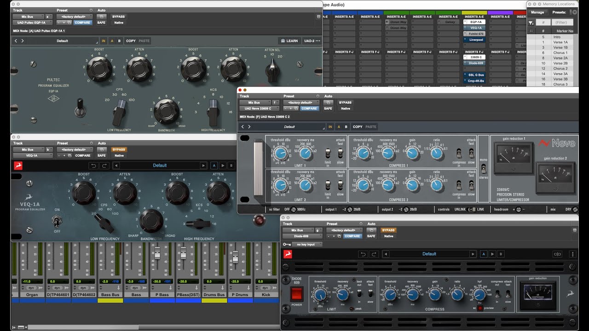Viewport: 589px width, 331px height.
Task: Go to previous preset in Neve 33609 plugin
Action: click(x=243, y=127)
